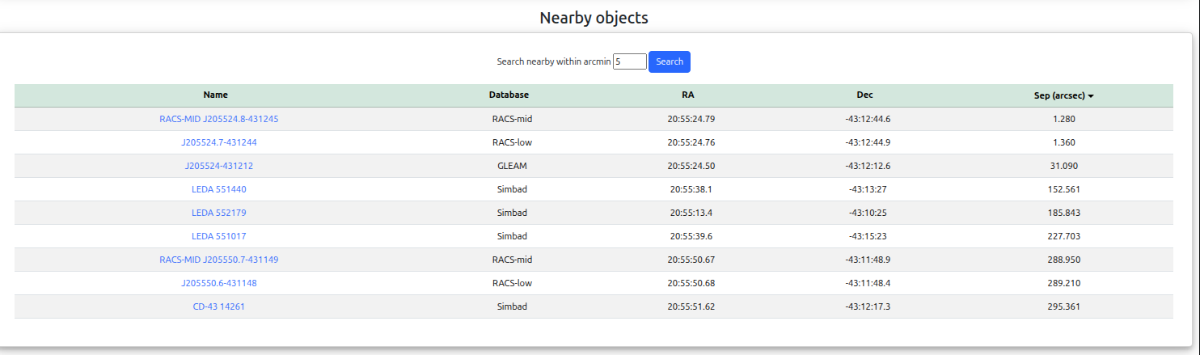Select RA value 20:55:24.50
This screenshot has width=1200, height=355.
point(691,166)
